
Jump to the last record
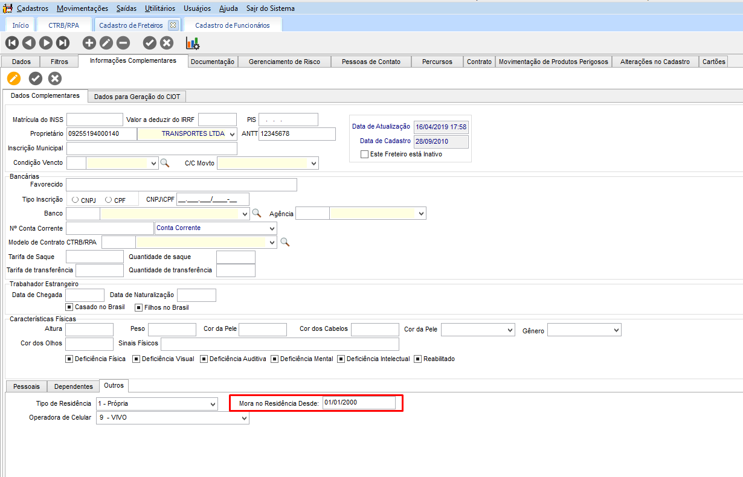[63, 43]
